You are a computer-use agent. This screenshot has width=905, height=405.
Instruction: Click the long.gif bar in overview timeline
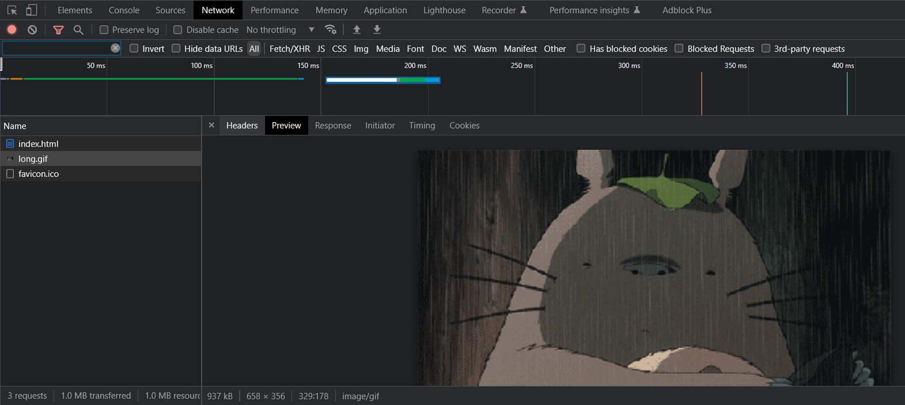(x=383, y=80)
